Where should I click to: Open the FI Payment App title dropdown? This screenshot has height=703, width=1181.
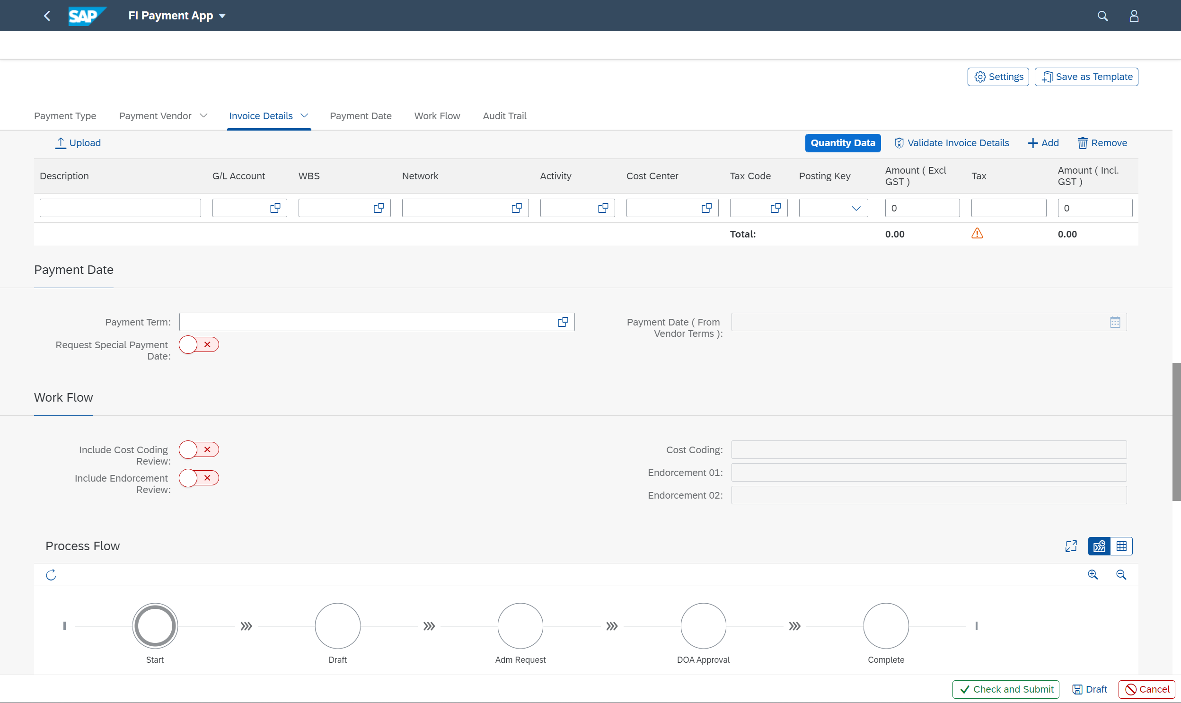pyautogui.click(x=222, y=15)
